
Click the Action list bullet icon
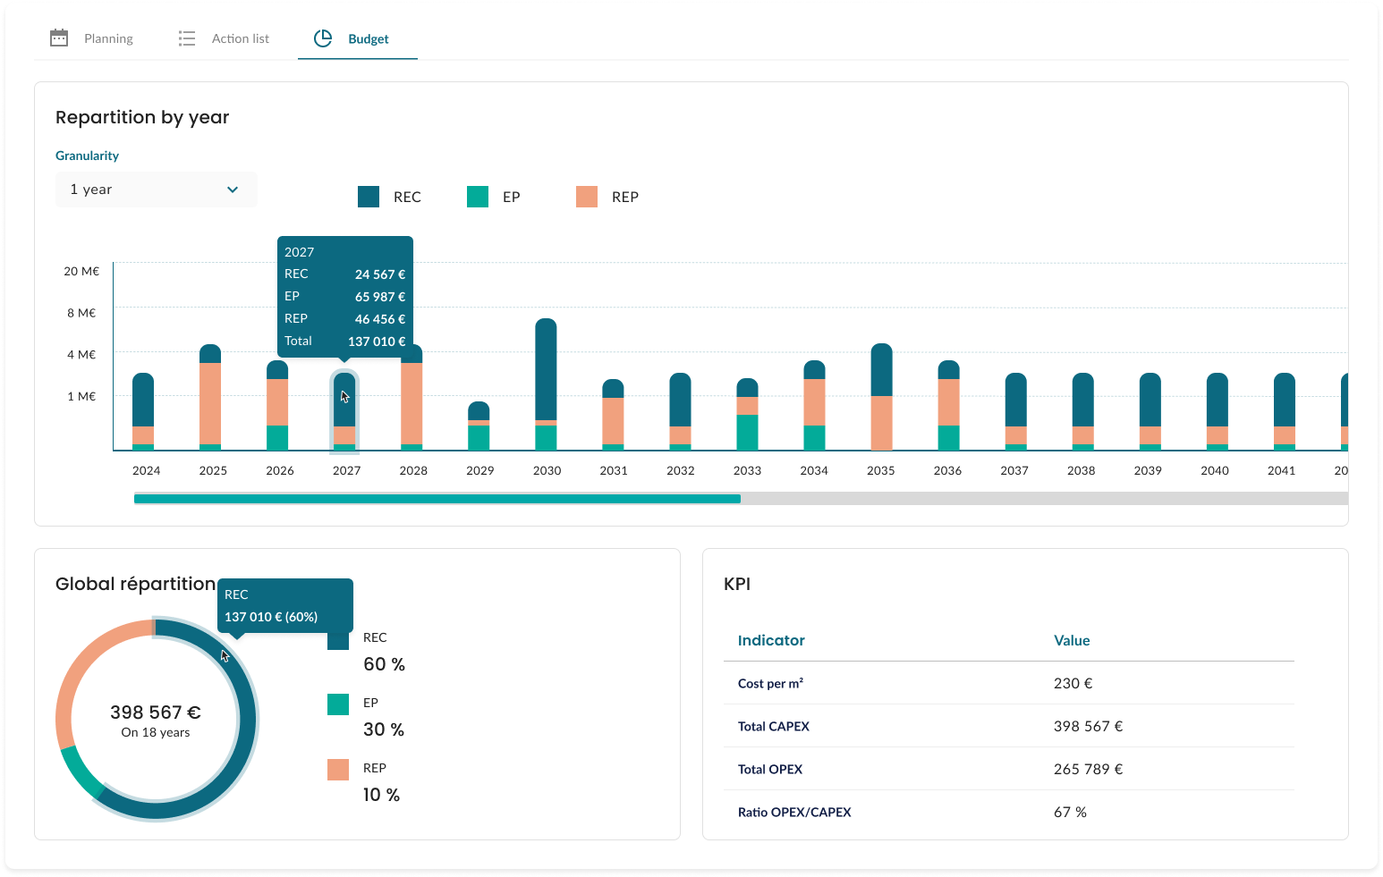(x=187, y=38)
